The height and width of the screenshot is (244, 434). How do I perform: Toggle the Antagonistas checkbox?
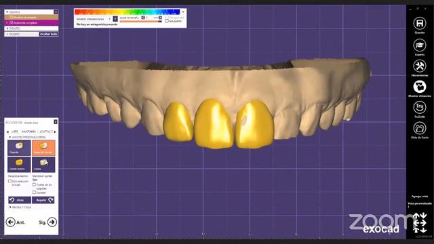pyautogui.click(x=167, y=18)
